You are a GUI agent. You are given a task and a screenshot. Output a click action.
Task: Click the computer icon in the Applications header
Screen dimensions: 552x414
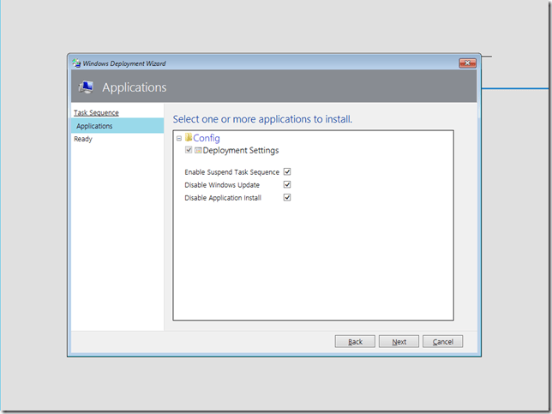click(86, 87)
